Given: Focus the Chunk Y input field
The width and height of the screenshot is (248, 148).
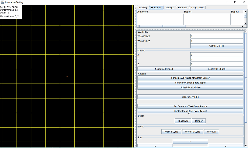Looking at the screenshot, I should click(x=217, y=59).
